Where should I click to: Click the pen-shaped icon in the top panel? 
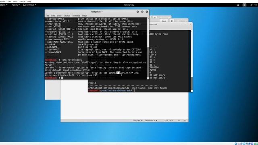pos(252,5)
